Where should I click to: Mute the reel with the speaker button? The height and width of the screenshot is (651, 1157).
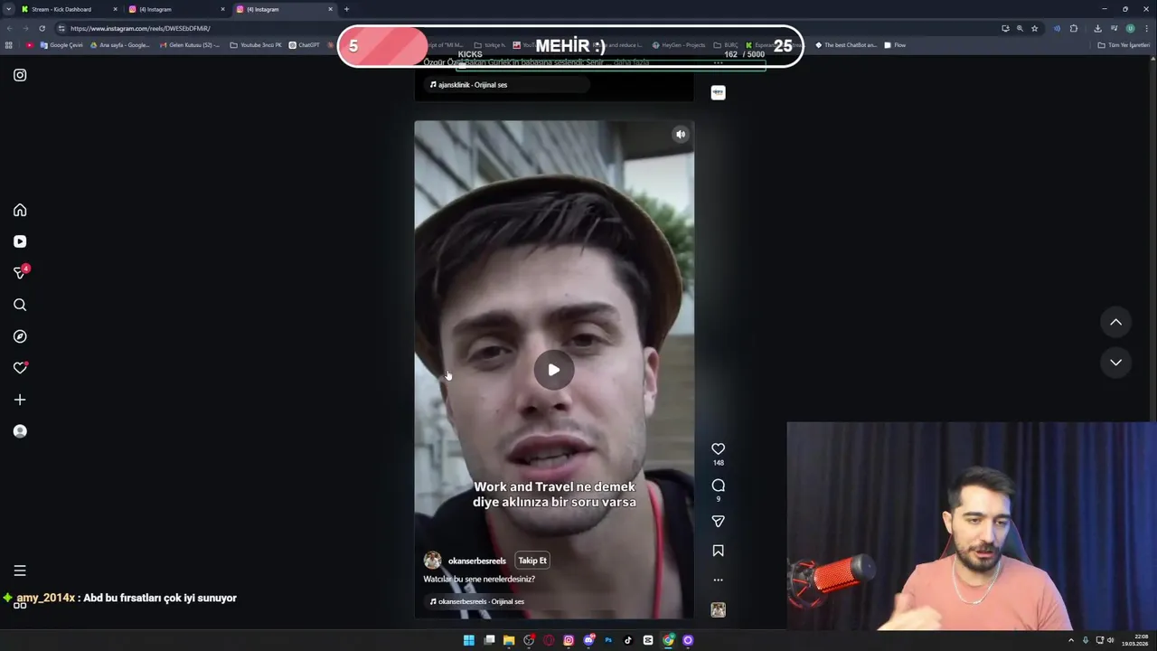click(x=681, y=135)
